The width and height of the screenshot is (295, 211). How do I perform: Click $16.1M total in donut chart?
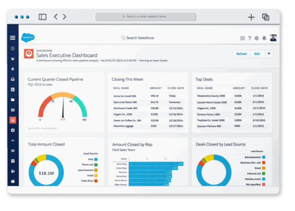point(46,173)
